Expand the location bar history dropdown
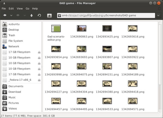This screenshot has height=118, width=163. point(158,16)
